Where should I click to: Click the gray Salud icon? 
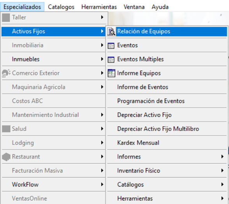6,129
